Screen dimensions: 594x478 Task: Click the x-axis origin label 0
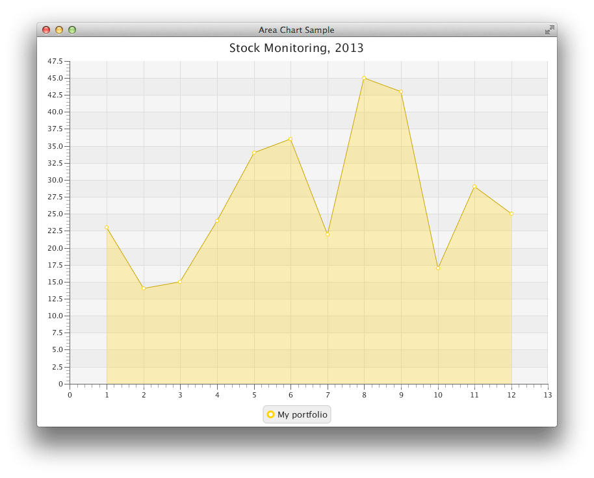click(x=68, y=394)
